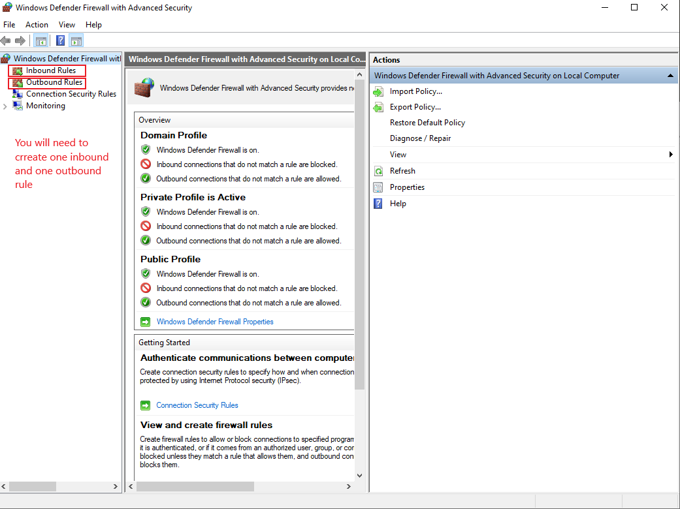Screen dimensions: 680x509
Task: Click the blue Help toolbar icon
Action: [x=61, y=40]
